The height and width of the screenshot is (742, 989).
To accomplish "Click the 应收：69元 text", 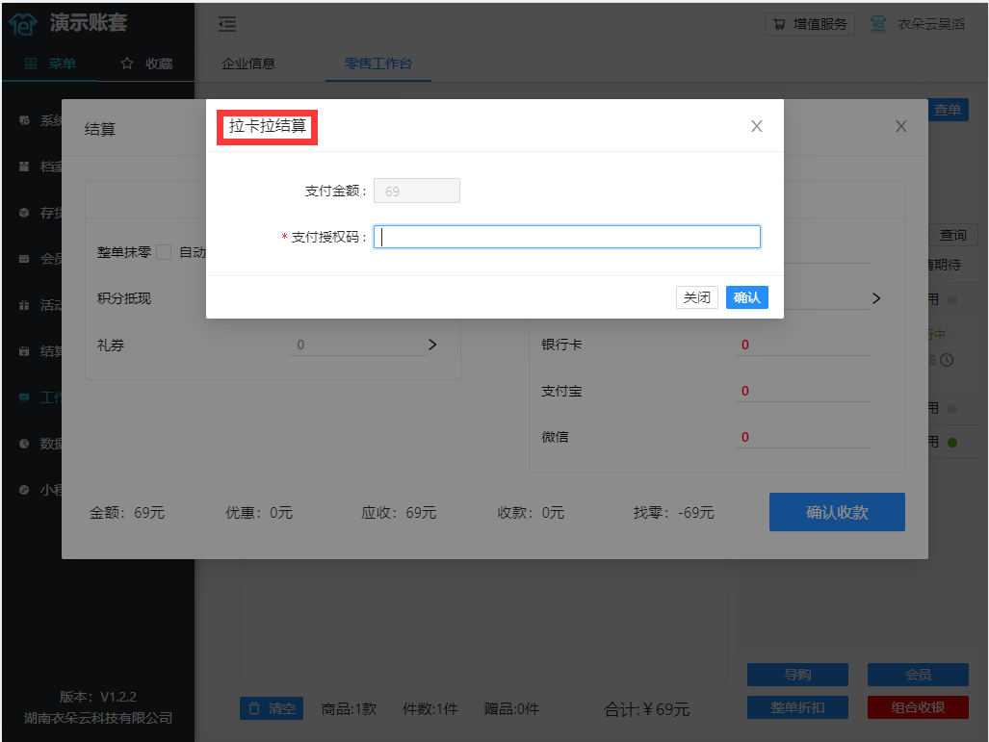I will click(399, 513).
